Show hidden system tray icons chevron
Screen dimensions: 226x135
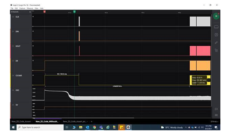click(186, 127)
